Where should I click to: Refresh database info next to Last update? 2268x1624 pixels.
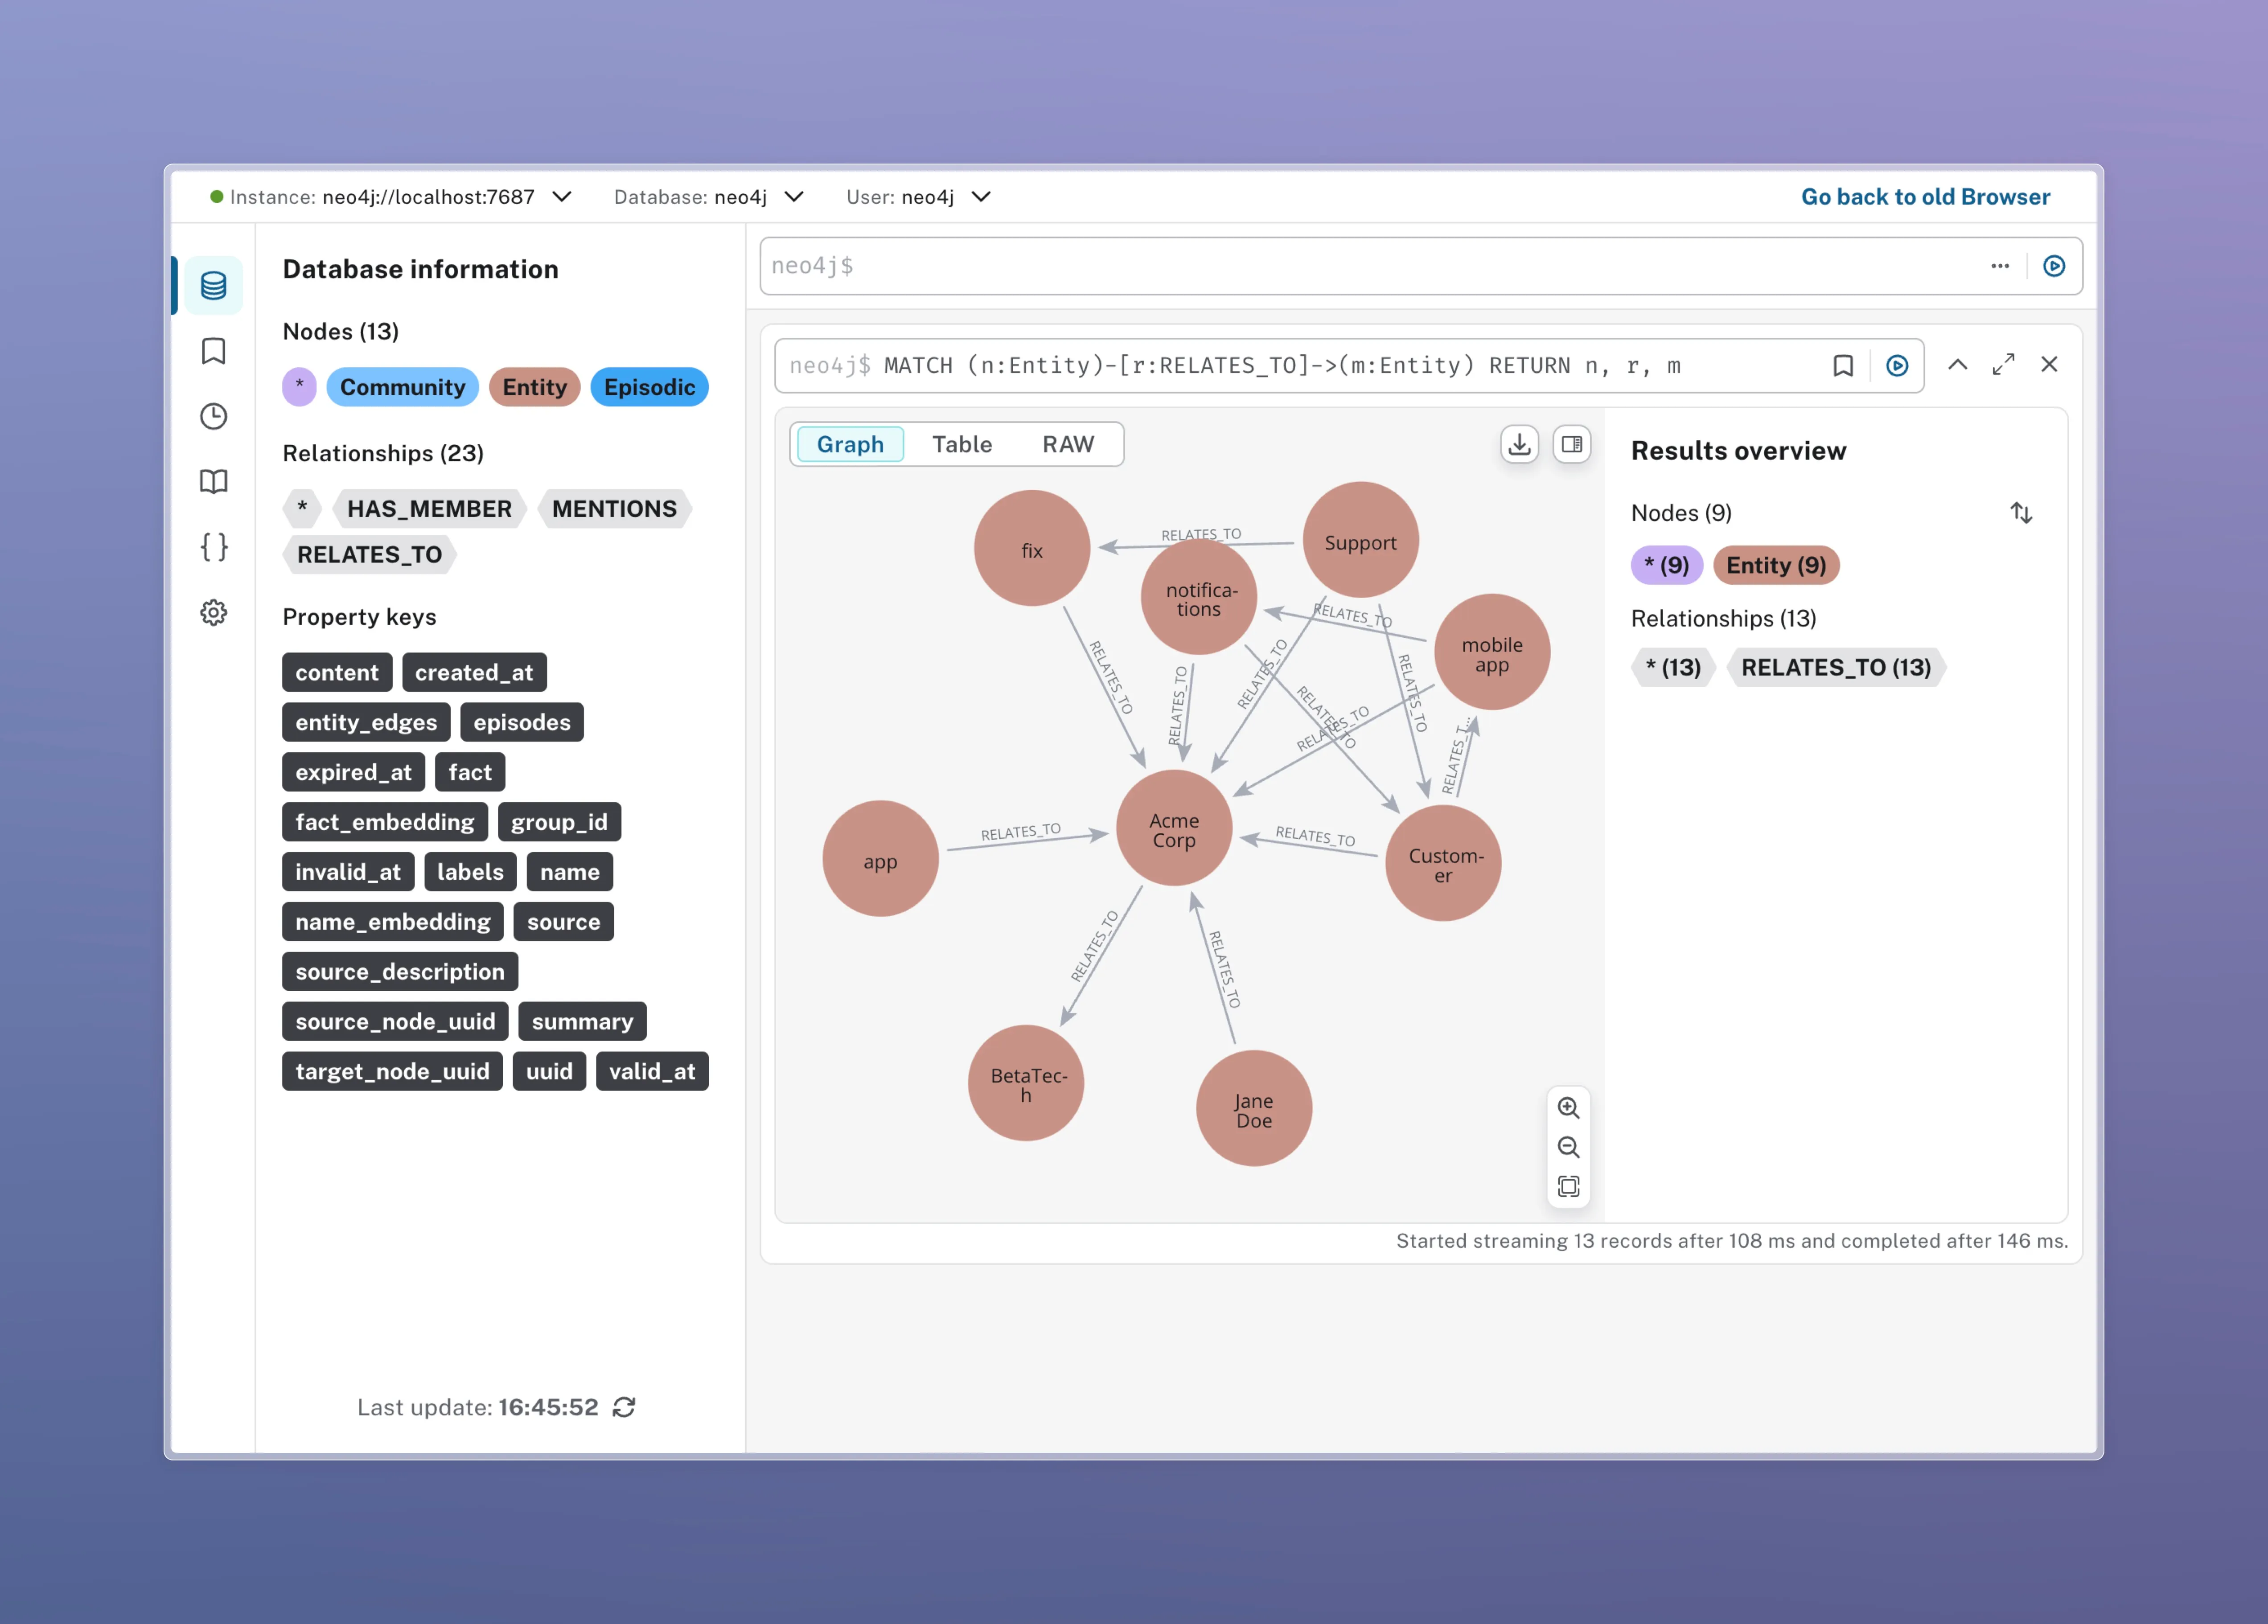point(624,1407)
